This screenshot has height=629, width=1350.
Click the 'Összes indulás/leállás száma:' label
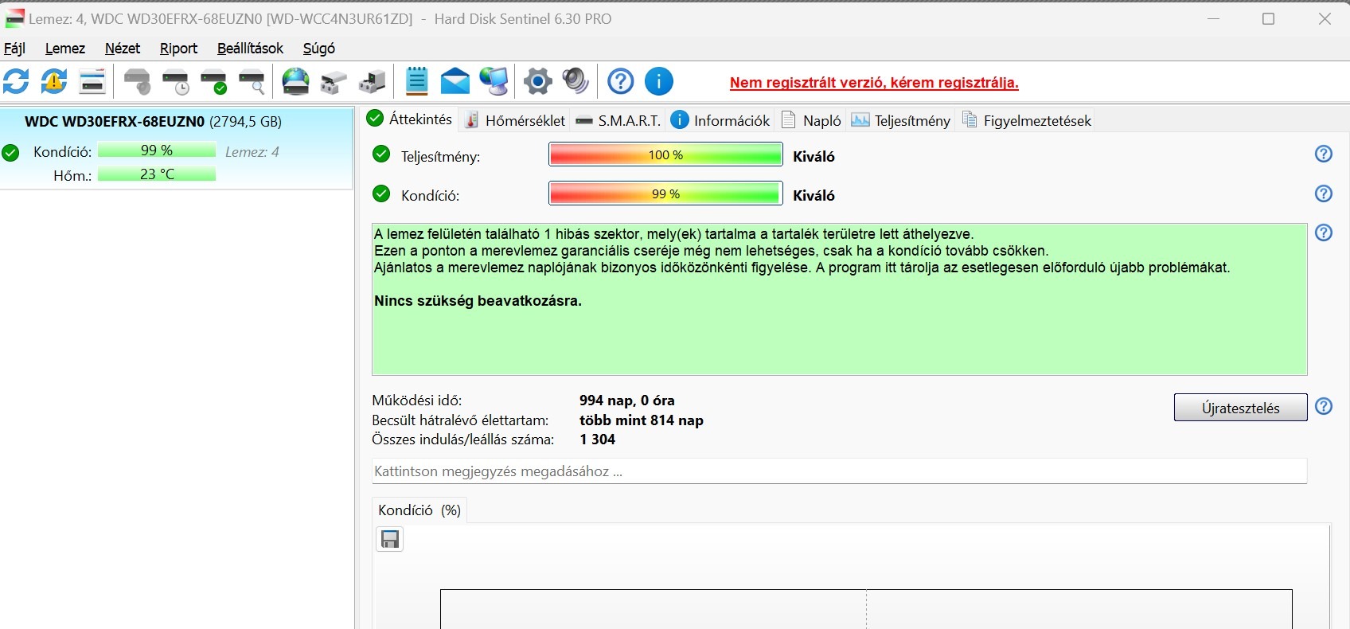(x=462, y=440)
